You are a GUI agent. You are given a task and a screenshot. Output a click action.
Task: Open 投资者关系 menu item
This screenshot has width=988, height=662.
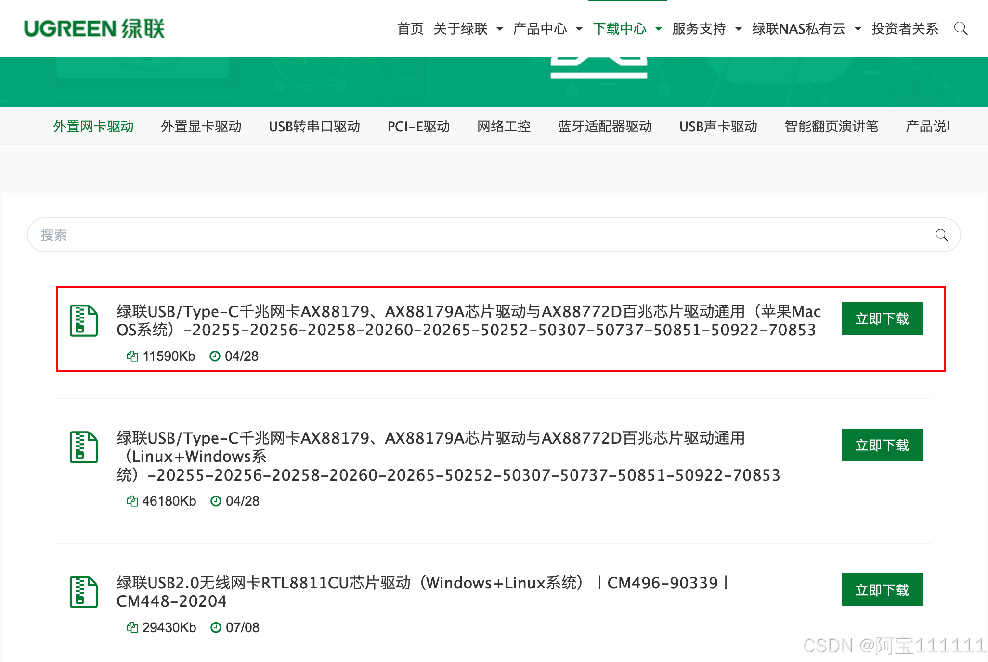905,29
